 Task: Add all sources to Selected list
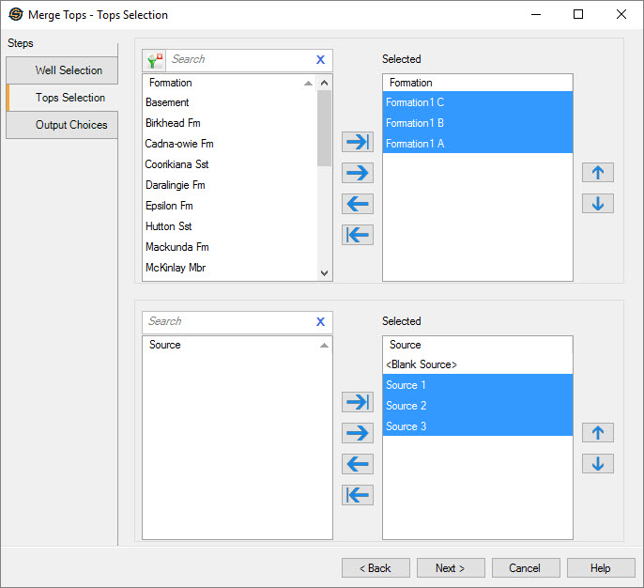coord(358,402)
